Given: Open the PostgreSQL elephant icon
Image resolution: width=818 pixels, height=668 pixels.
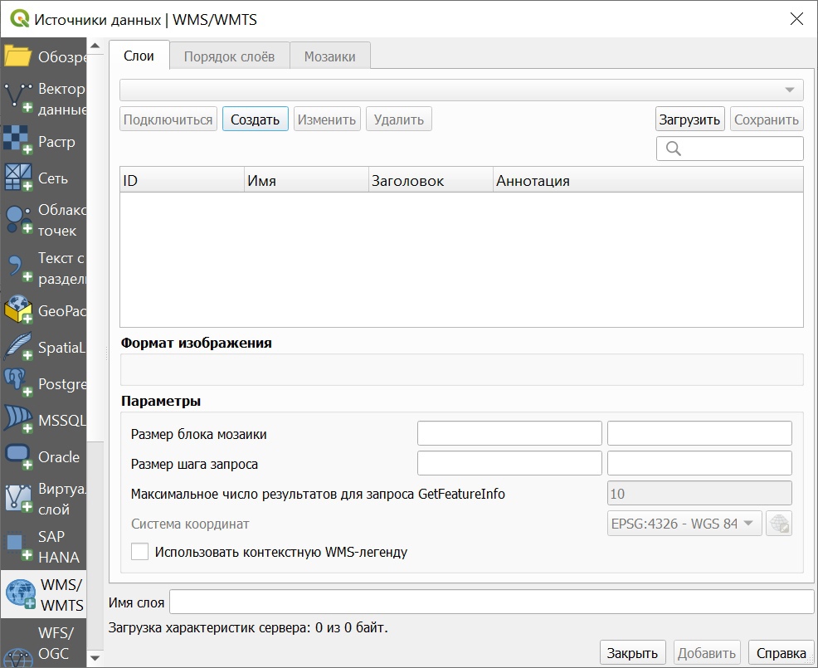Looking at the screenshot, I should (x=18, y=384).
